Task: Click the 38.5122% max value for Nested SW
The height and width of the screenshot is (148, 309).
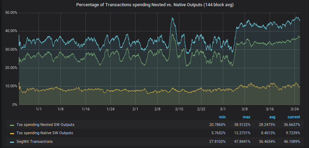Action: pos(242,125)
